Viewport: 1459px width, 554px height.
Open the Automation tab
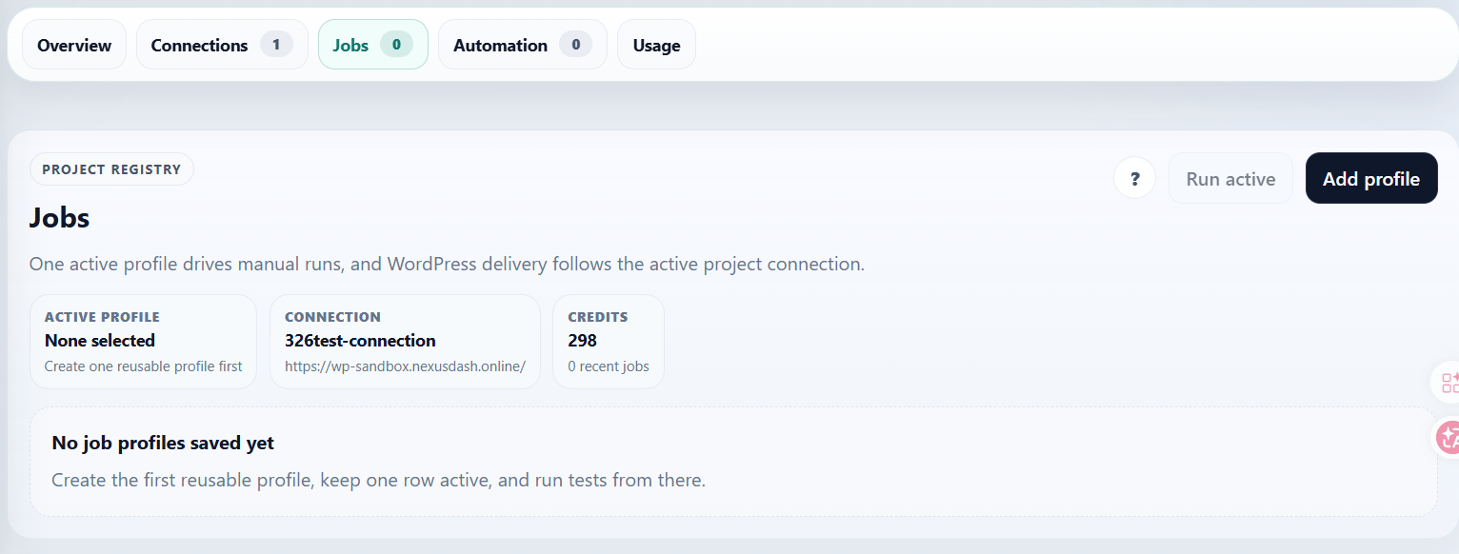tap(522, 45)
